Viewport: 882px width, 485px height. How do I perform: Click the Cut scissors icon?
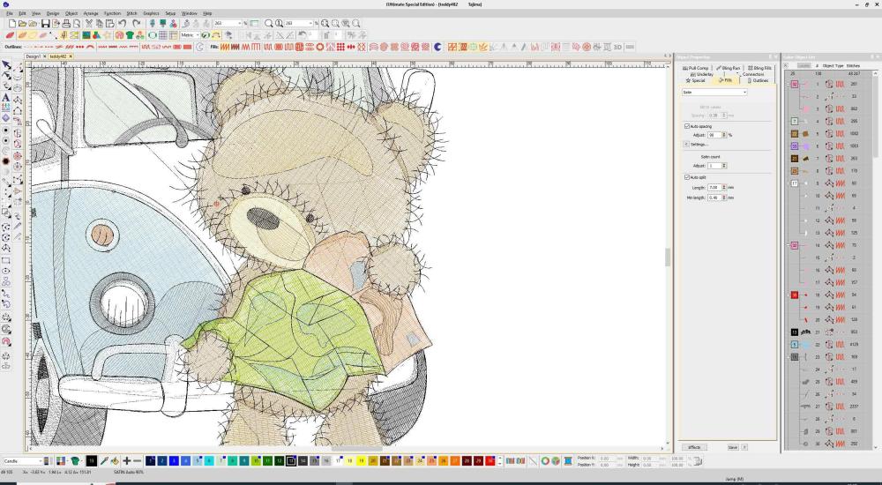click(89, 24)
